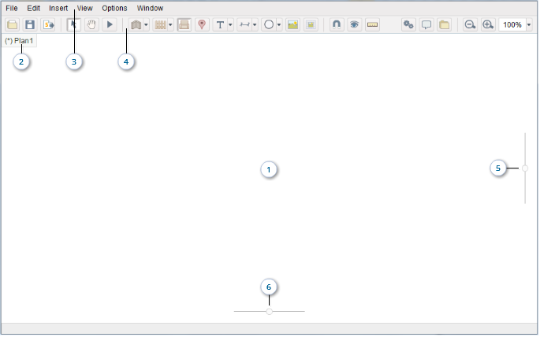
Task: Zoom in with the plus magnifier
Action: point(488,24)
